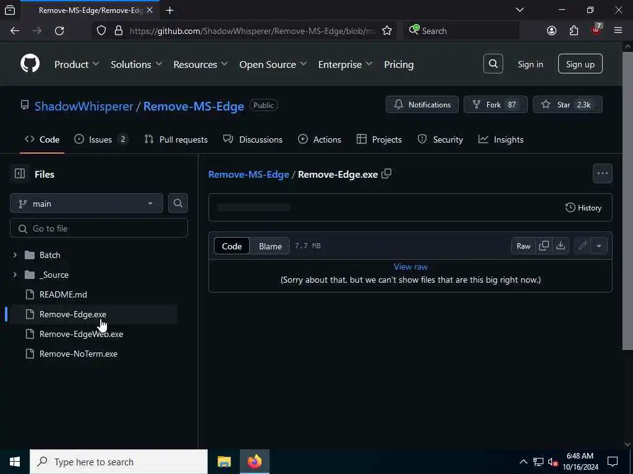The image size is (633, 474).
Task: Click the Sign in link
Action: pyautogui.click(x=530, y=64)
